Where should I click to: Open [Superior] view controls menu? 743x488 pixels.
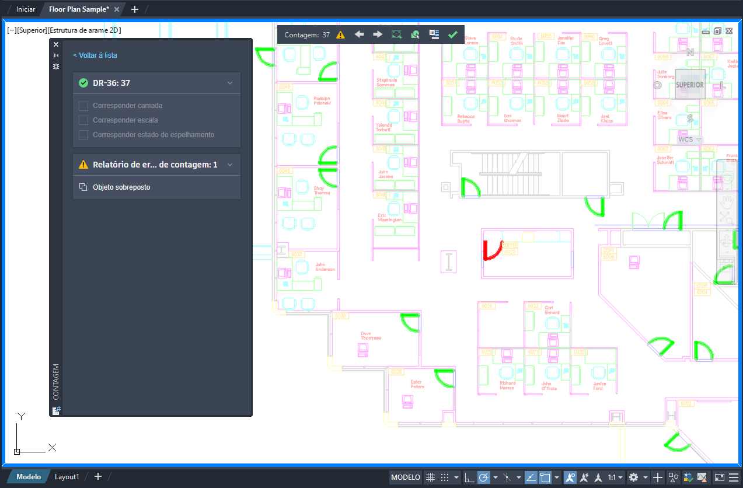tap(32, 30)
